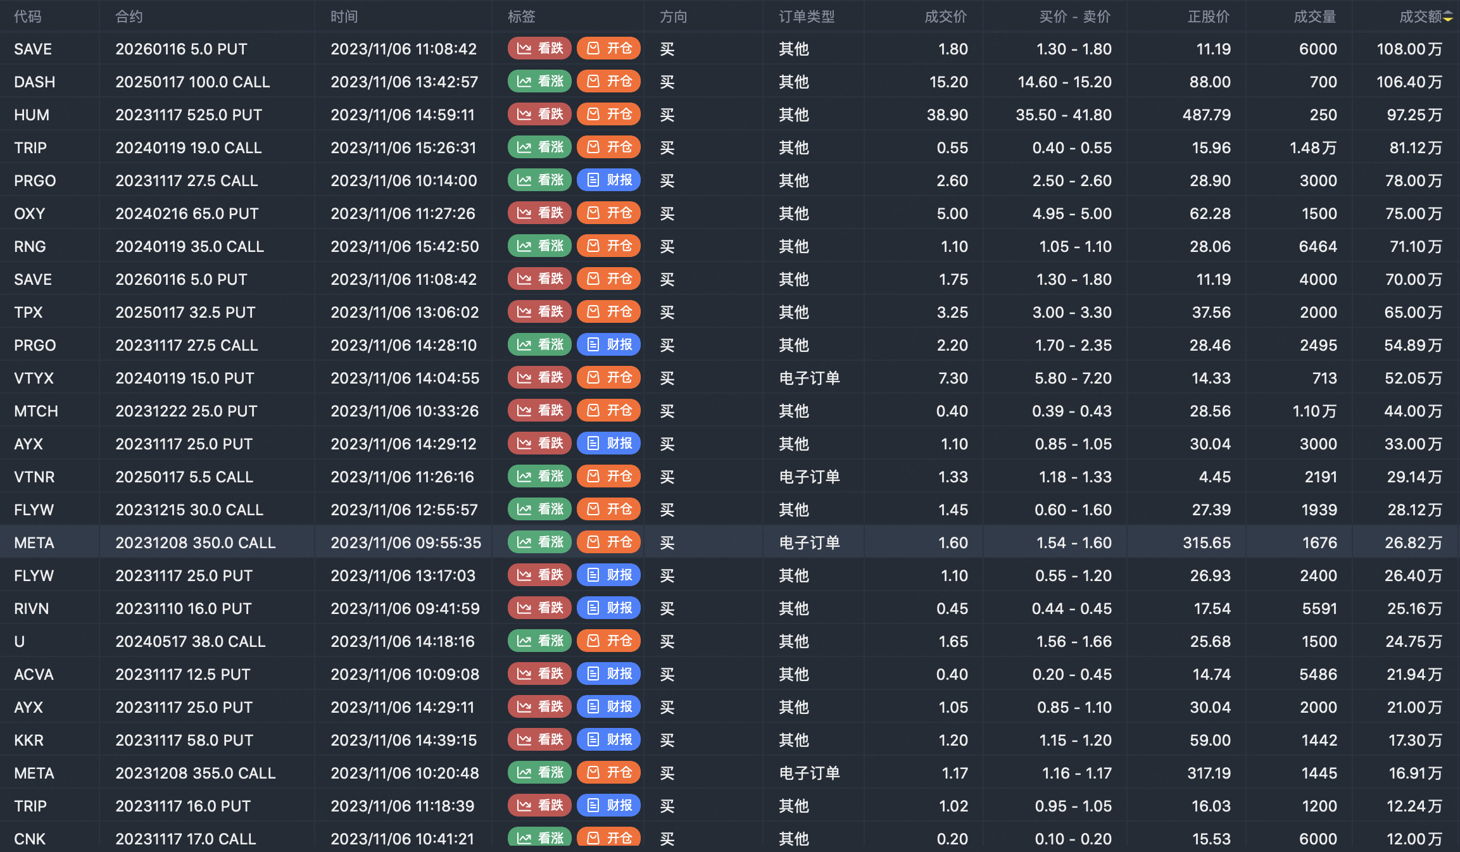Click the 买价 - 卖价 column header
This screenshot has width=1460, height=852.
(x=1075, y=16)
